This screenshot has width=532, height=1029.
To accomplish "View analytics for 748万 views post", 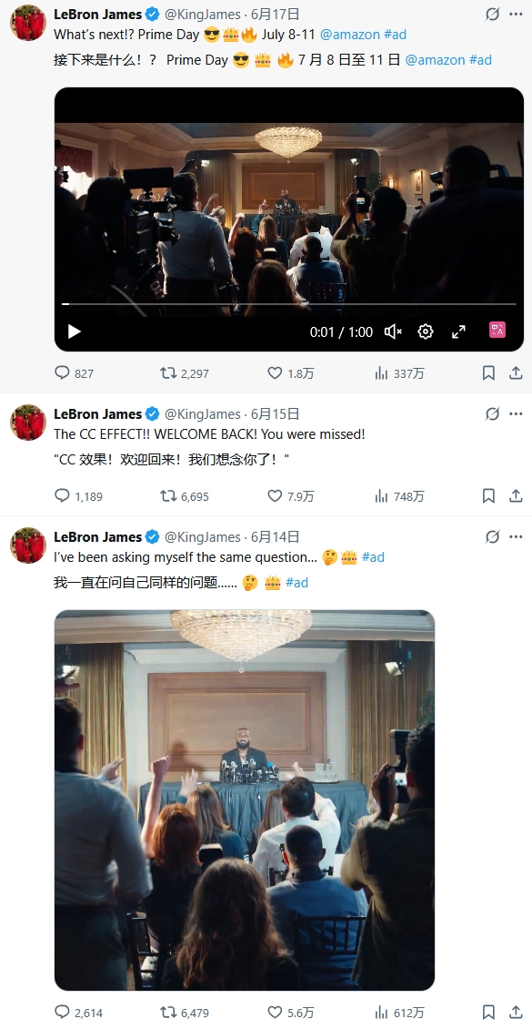I will [x=382, y=496].
